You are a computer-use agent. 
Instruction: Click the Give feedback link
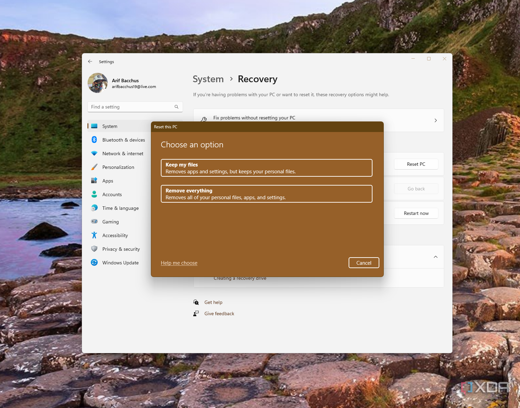point(219,313)
